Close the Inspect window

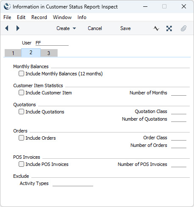click(x=184, y=6)
